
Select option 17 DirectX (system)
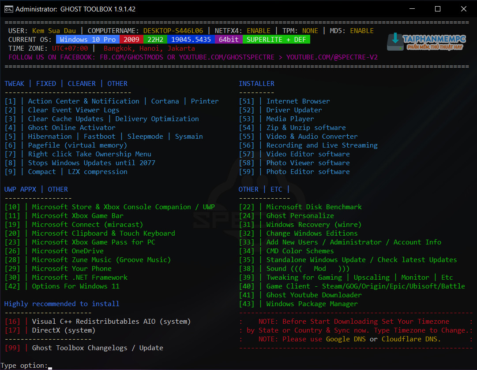click(x=64, y=330)
